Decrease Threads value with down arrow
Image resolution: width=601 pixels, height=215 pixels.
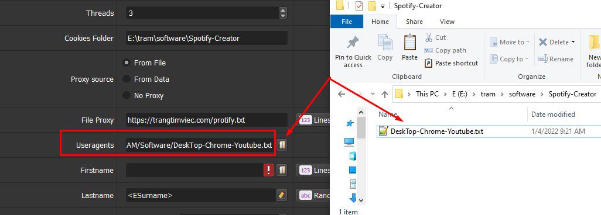coord(283,16)
